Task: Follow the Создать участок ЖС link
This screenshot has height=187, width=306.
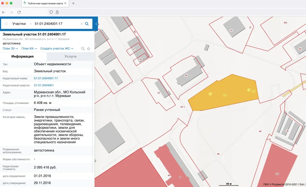Action: click(x=57, y=49)
